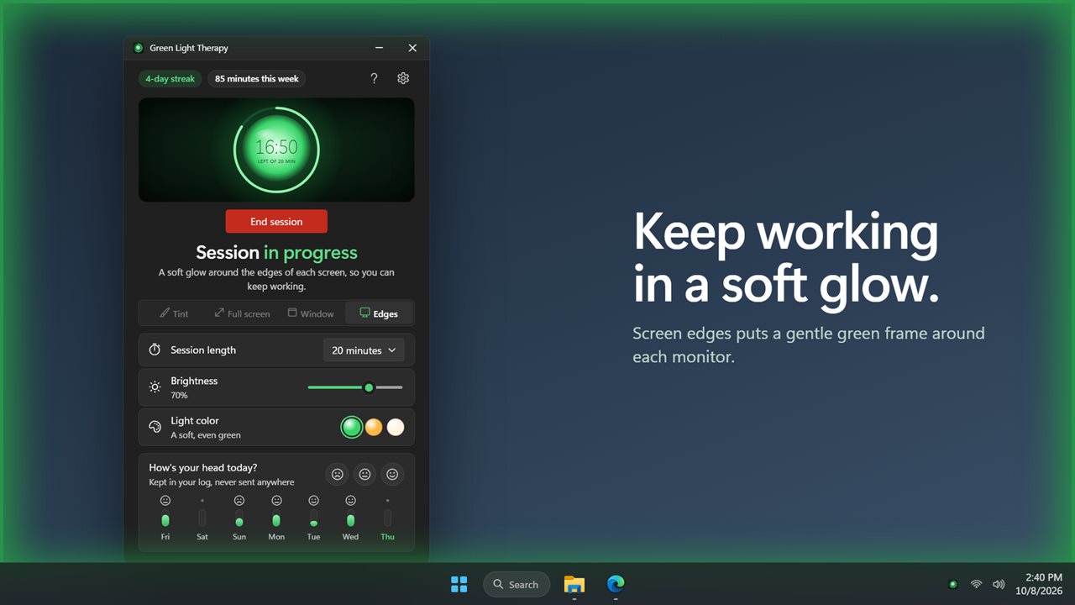Viewport: 1075px width, 605px height.
Task: Click the Wi-Fi network tray icon
Action: click(976, 584)
